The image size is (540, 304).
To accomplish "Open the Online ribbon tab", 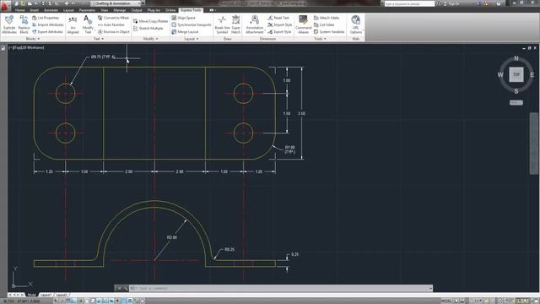I will (x=170, y=10).
